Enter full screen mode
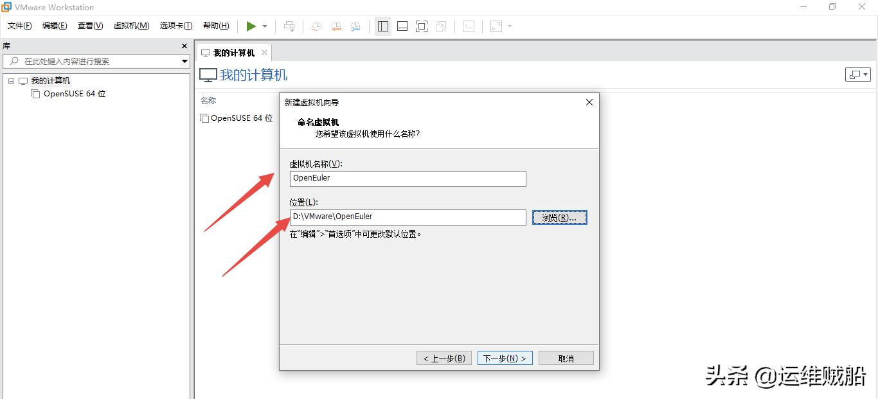Viewport: 878px width, 399px height. (x=421, y=26)
